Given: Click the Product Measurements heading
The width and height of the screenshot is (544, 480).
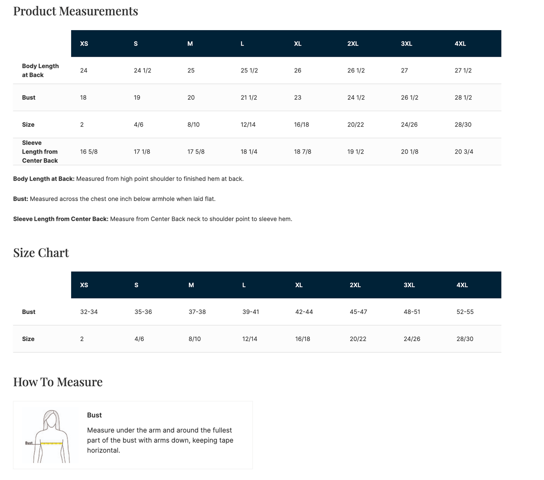Looking at the screenshot, I should [x=76, y=11].
